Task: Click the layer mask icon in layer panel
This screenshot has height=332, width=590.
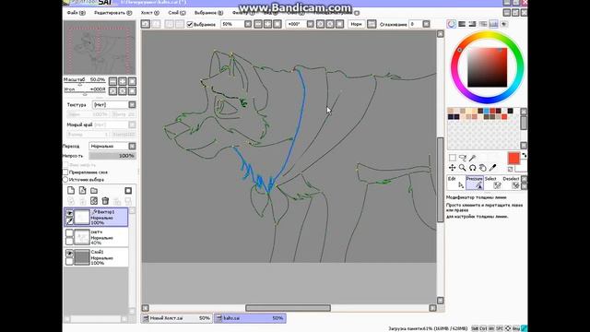Action: [128, 191]
